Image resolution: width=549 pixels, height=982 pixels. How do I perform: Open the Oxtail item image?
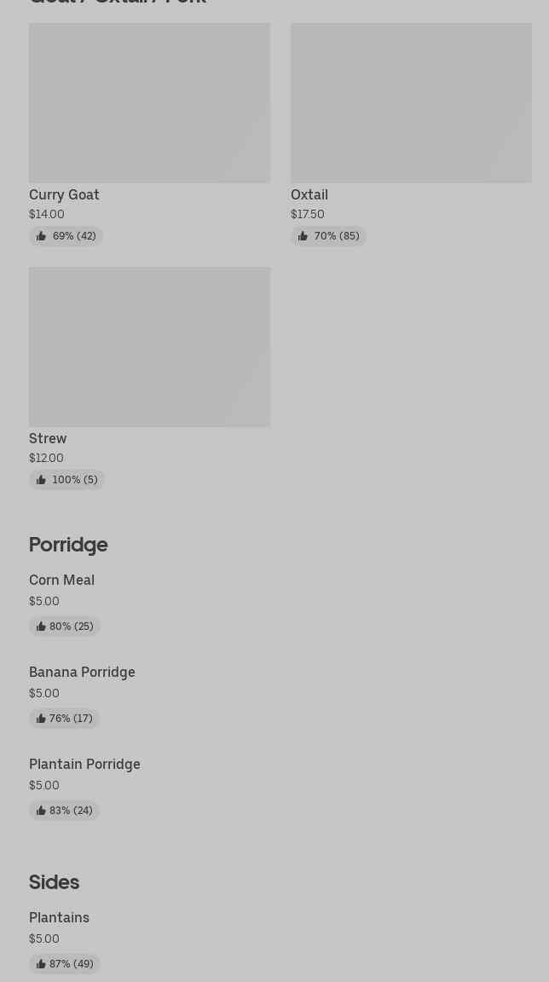[411, 103]
